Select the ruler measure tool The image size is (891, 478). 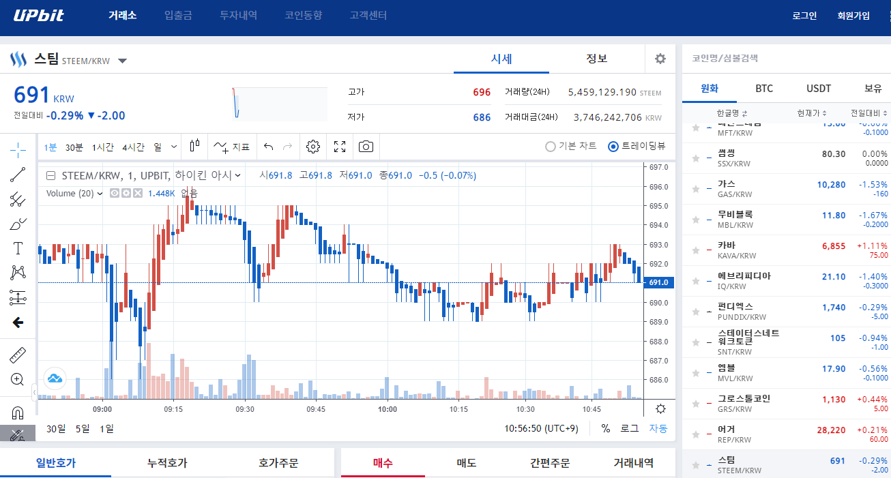(18, 355)
